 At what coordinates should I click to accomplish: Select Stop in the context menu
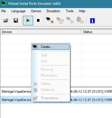point(50,61)
